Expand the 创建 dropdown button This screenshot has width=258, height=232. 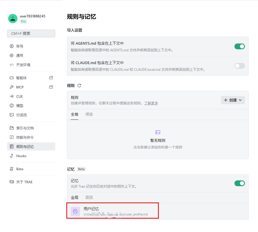coord(233,100)
